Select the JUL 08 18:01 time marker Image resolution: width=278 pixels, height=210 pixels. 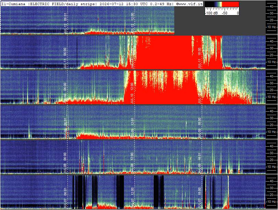[x=200, y=163]
